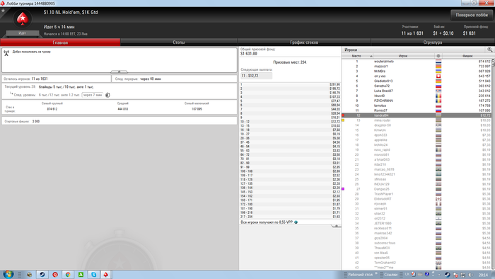Click VPP info icon
495x279 pixels.
[296, 222]
